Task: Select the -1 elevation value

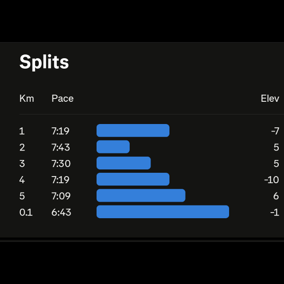Action: point(275,212)
